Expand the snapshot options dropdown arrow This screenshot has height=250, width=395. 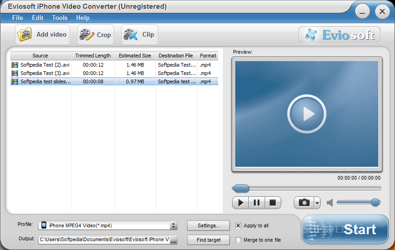317,202
